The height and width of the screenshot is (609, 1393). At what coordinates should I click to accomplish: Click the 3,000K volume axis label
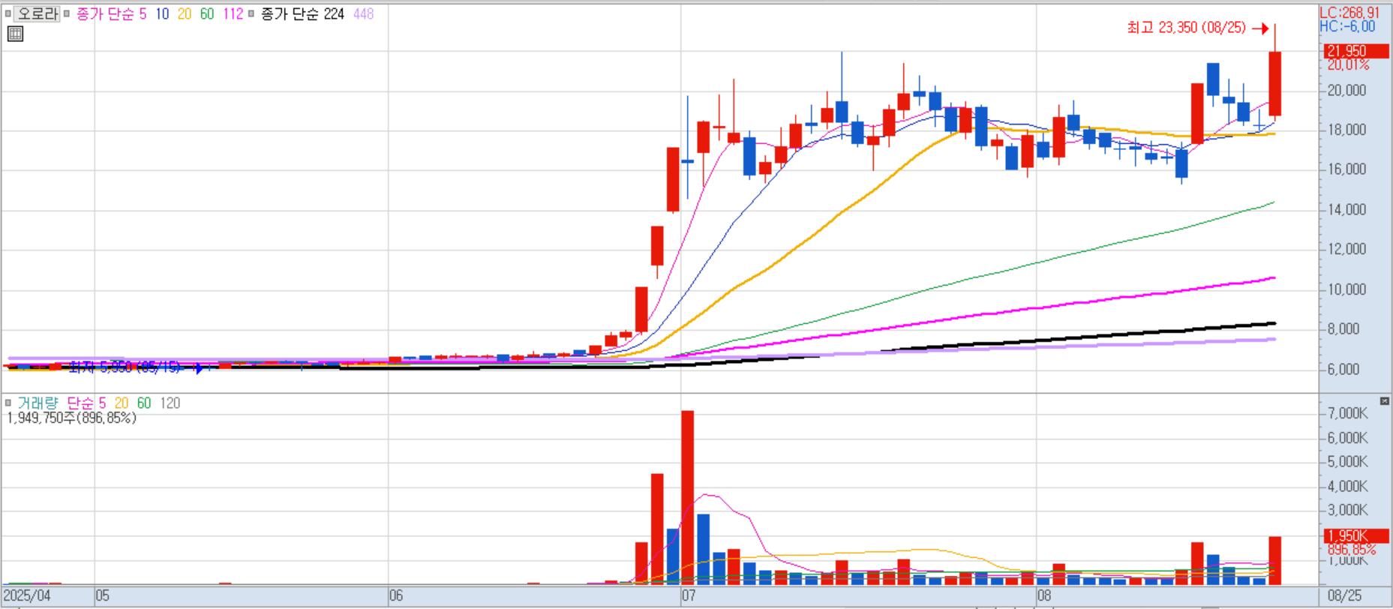(x=1347, y=510)
